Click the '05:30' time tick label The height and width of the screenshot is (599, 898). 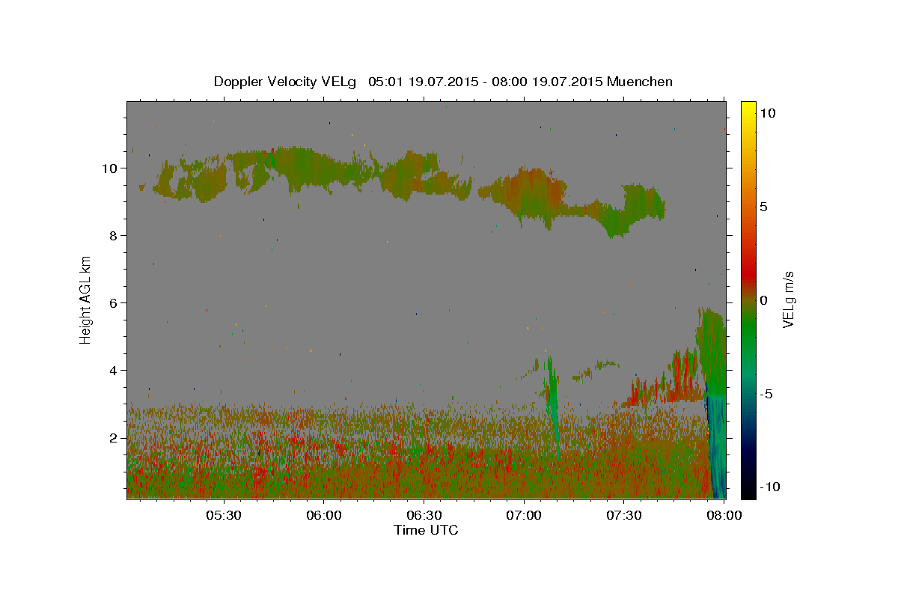(224, 515)
